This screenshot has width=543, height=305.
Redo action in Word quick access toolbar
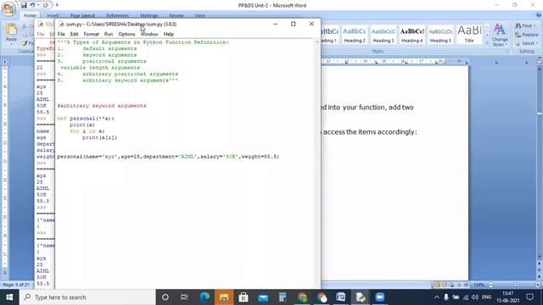click(x=45, y=5)
